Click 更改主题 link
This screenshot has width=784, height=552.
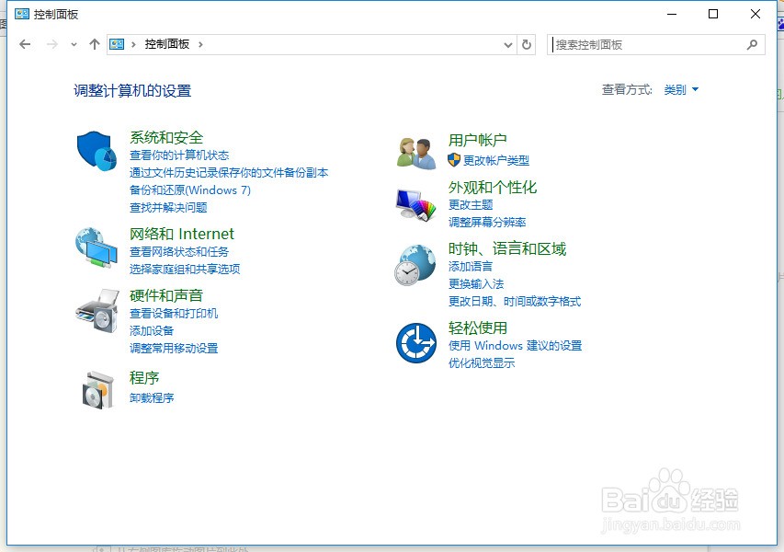coord(471,204)
